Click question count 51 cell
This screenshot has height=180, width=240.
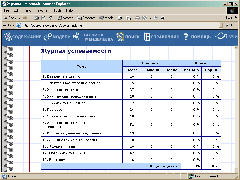132,124
